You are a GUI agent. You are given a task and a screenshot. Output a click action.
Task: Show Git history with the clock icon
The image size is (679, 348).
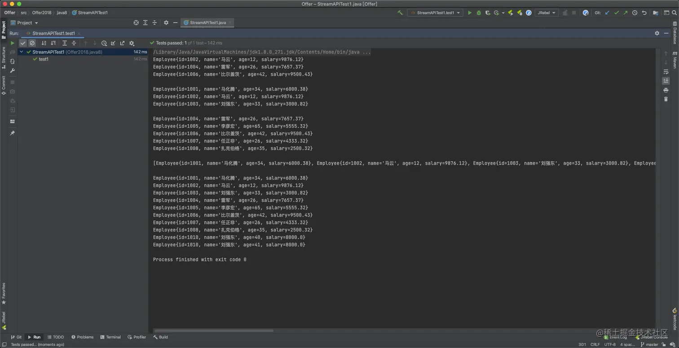635,13
